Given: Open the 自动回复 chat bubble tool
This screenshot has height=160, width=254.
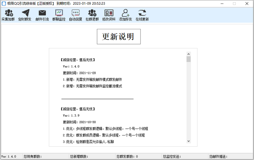Looking at the screenshot, I should [x=76, y=15].
